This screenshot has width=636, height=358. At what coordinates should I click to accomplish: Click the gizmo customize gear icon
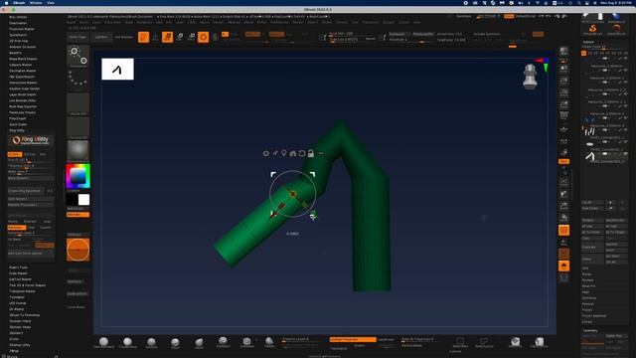tap(266, 153)
